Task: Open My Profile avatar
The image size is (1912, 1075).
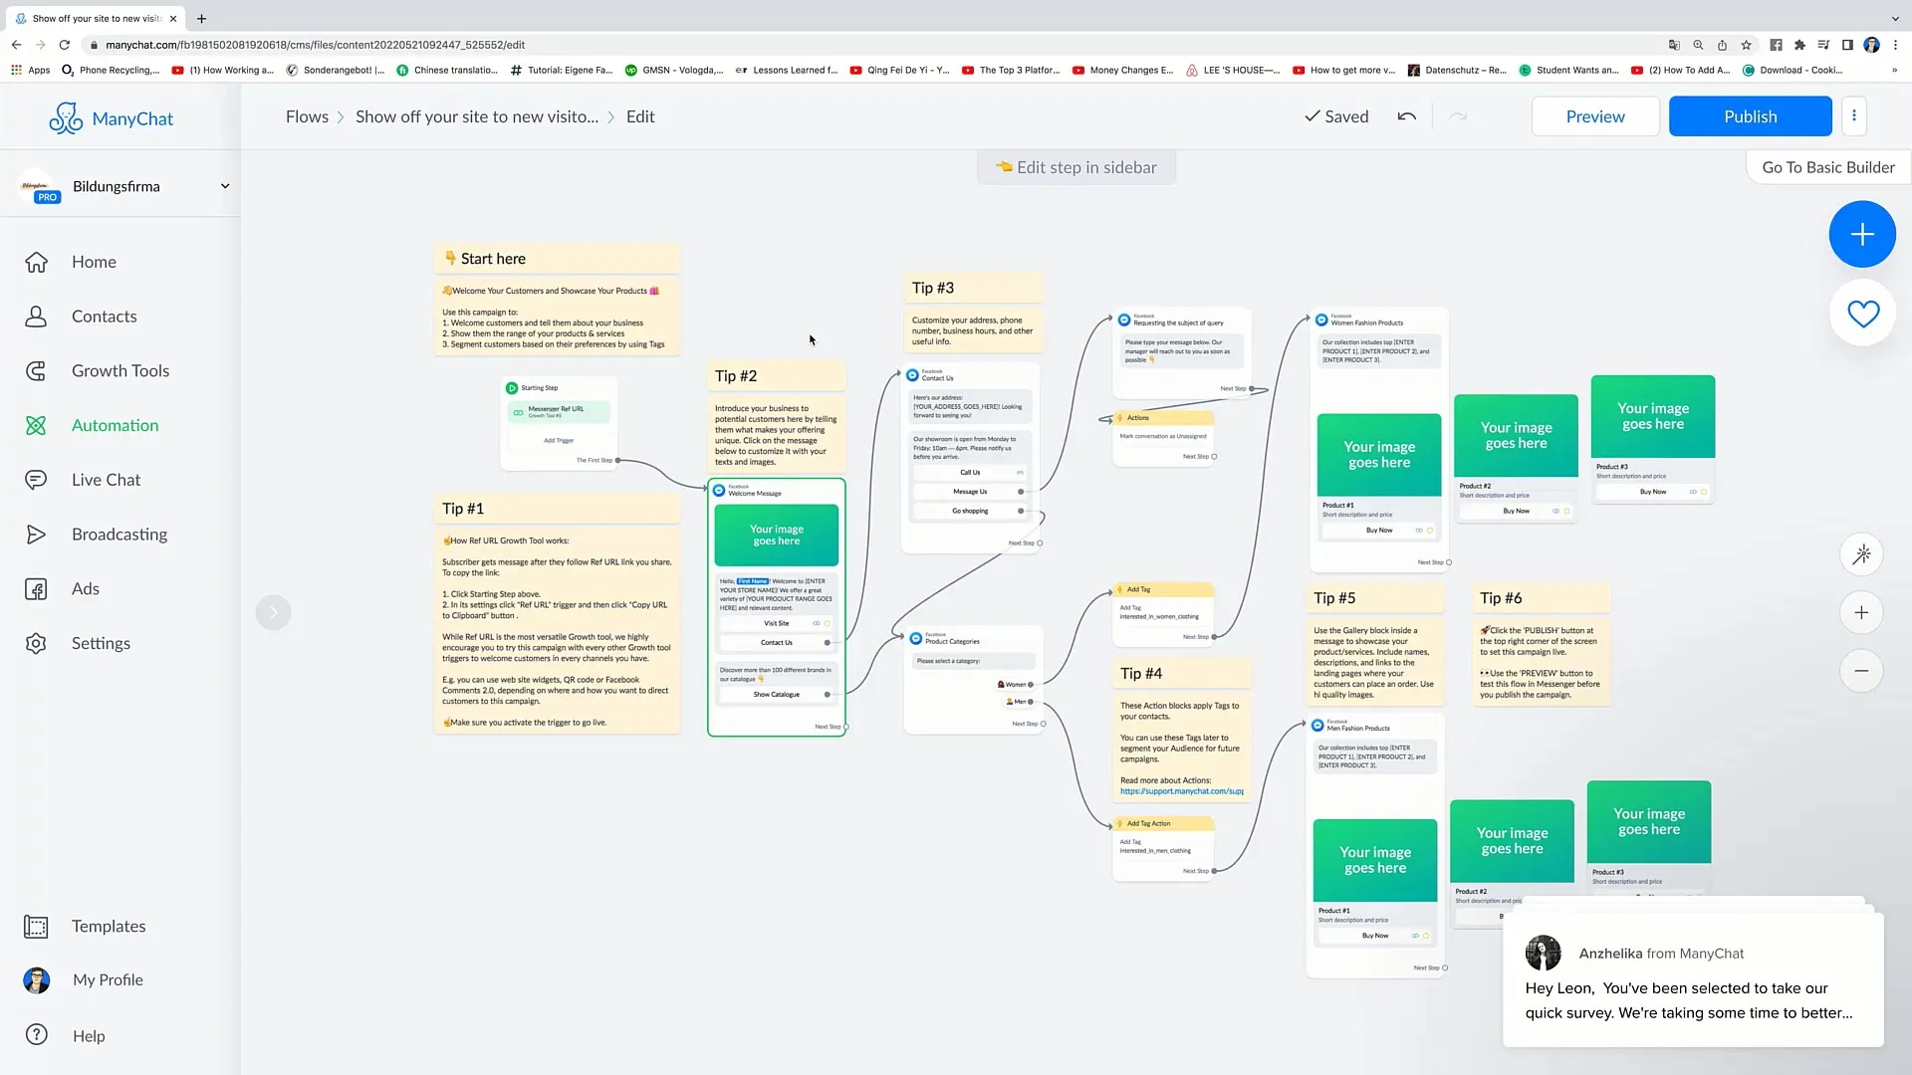Action: pos(37,980)
